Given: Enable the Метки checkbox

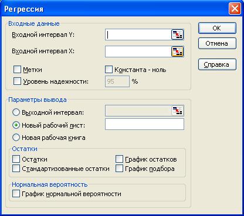Looking at the screenshot, I should tap(17, 70).
